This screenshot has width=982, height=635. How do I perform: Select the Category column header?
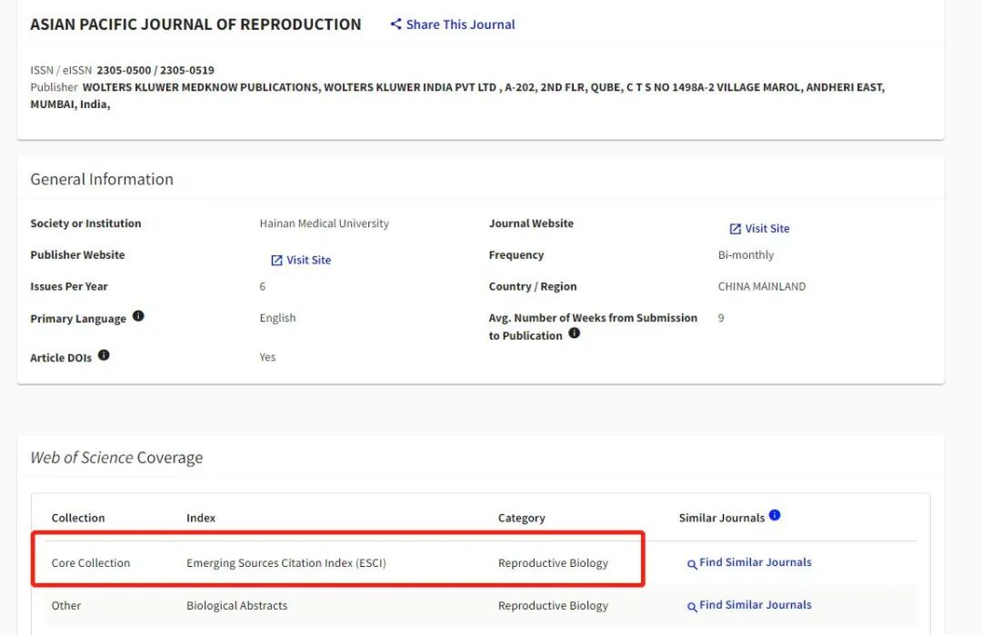pos(521,518)
